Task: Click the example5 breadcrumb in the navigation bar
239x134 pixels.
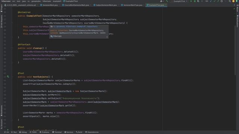Action: [57, 1]
